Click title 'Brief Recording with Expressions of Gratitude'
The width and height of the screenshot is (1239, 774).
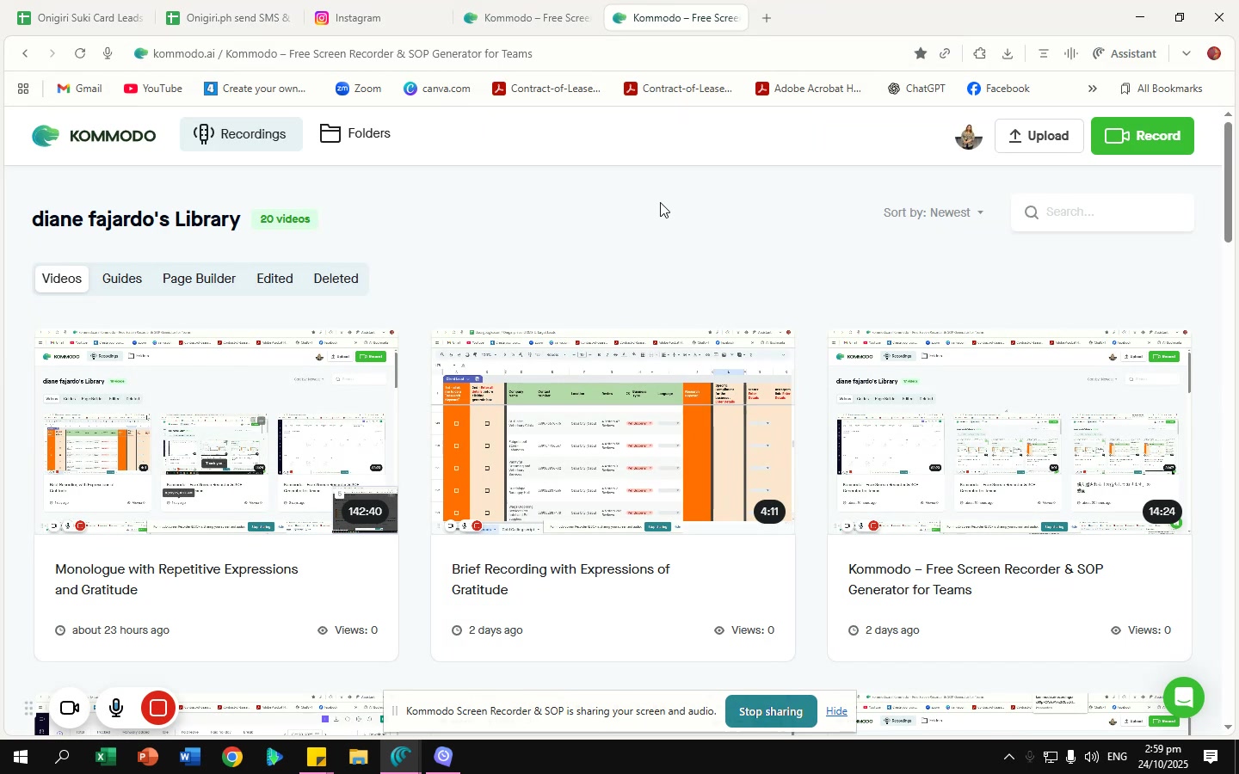coord(561,580)
